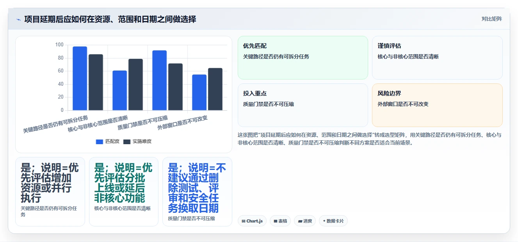Select the 进度 tag
This screenshot has height=242, width=518.
click(305, 221)
